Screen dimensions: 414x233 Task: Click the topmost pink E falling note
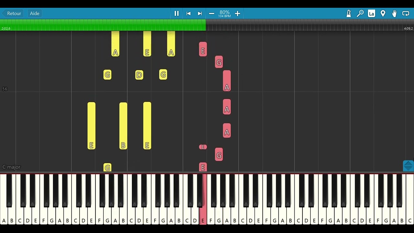coord(203,49)
